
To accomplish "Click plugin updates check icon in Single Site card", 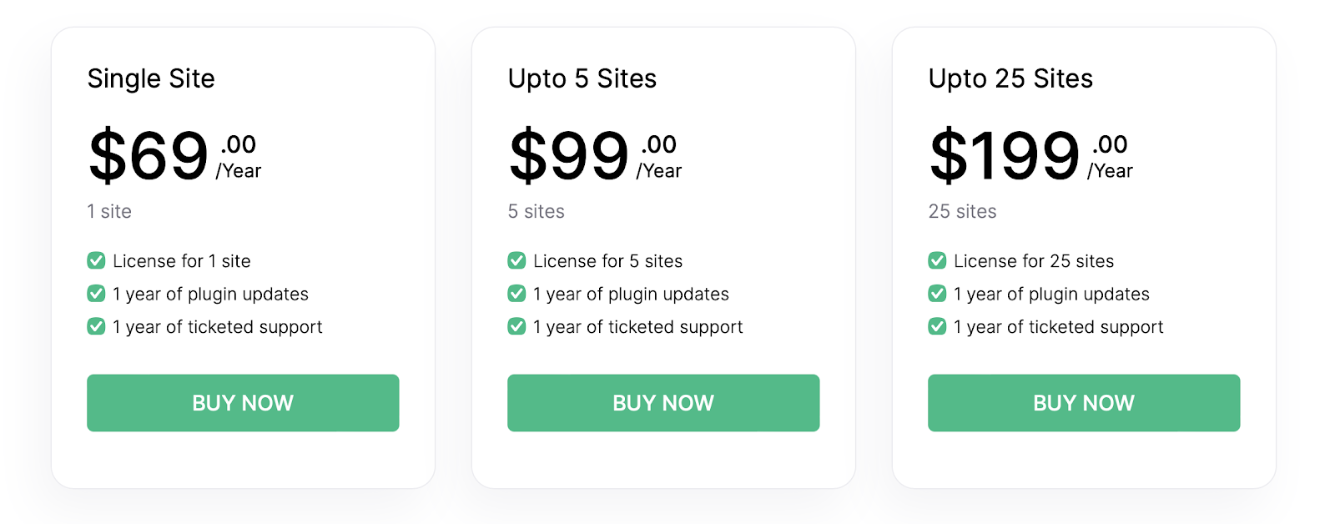I will (x=96, y=294).
